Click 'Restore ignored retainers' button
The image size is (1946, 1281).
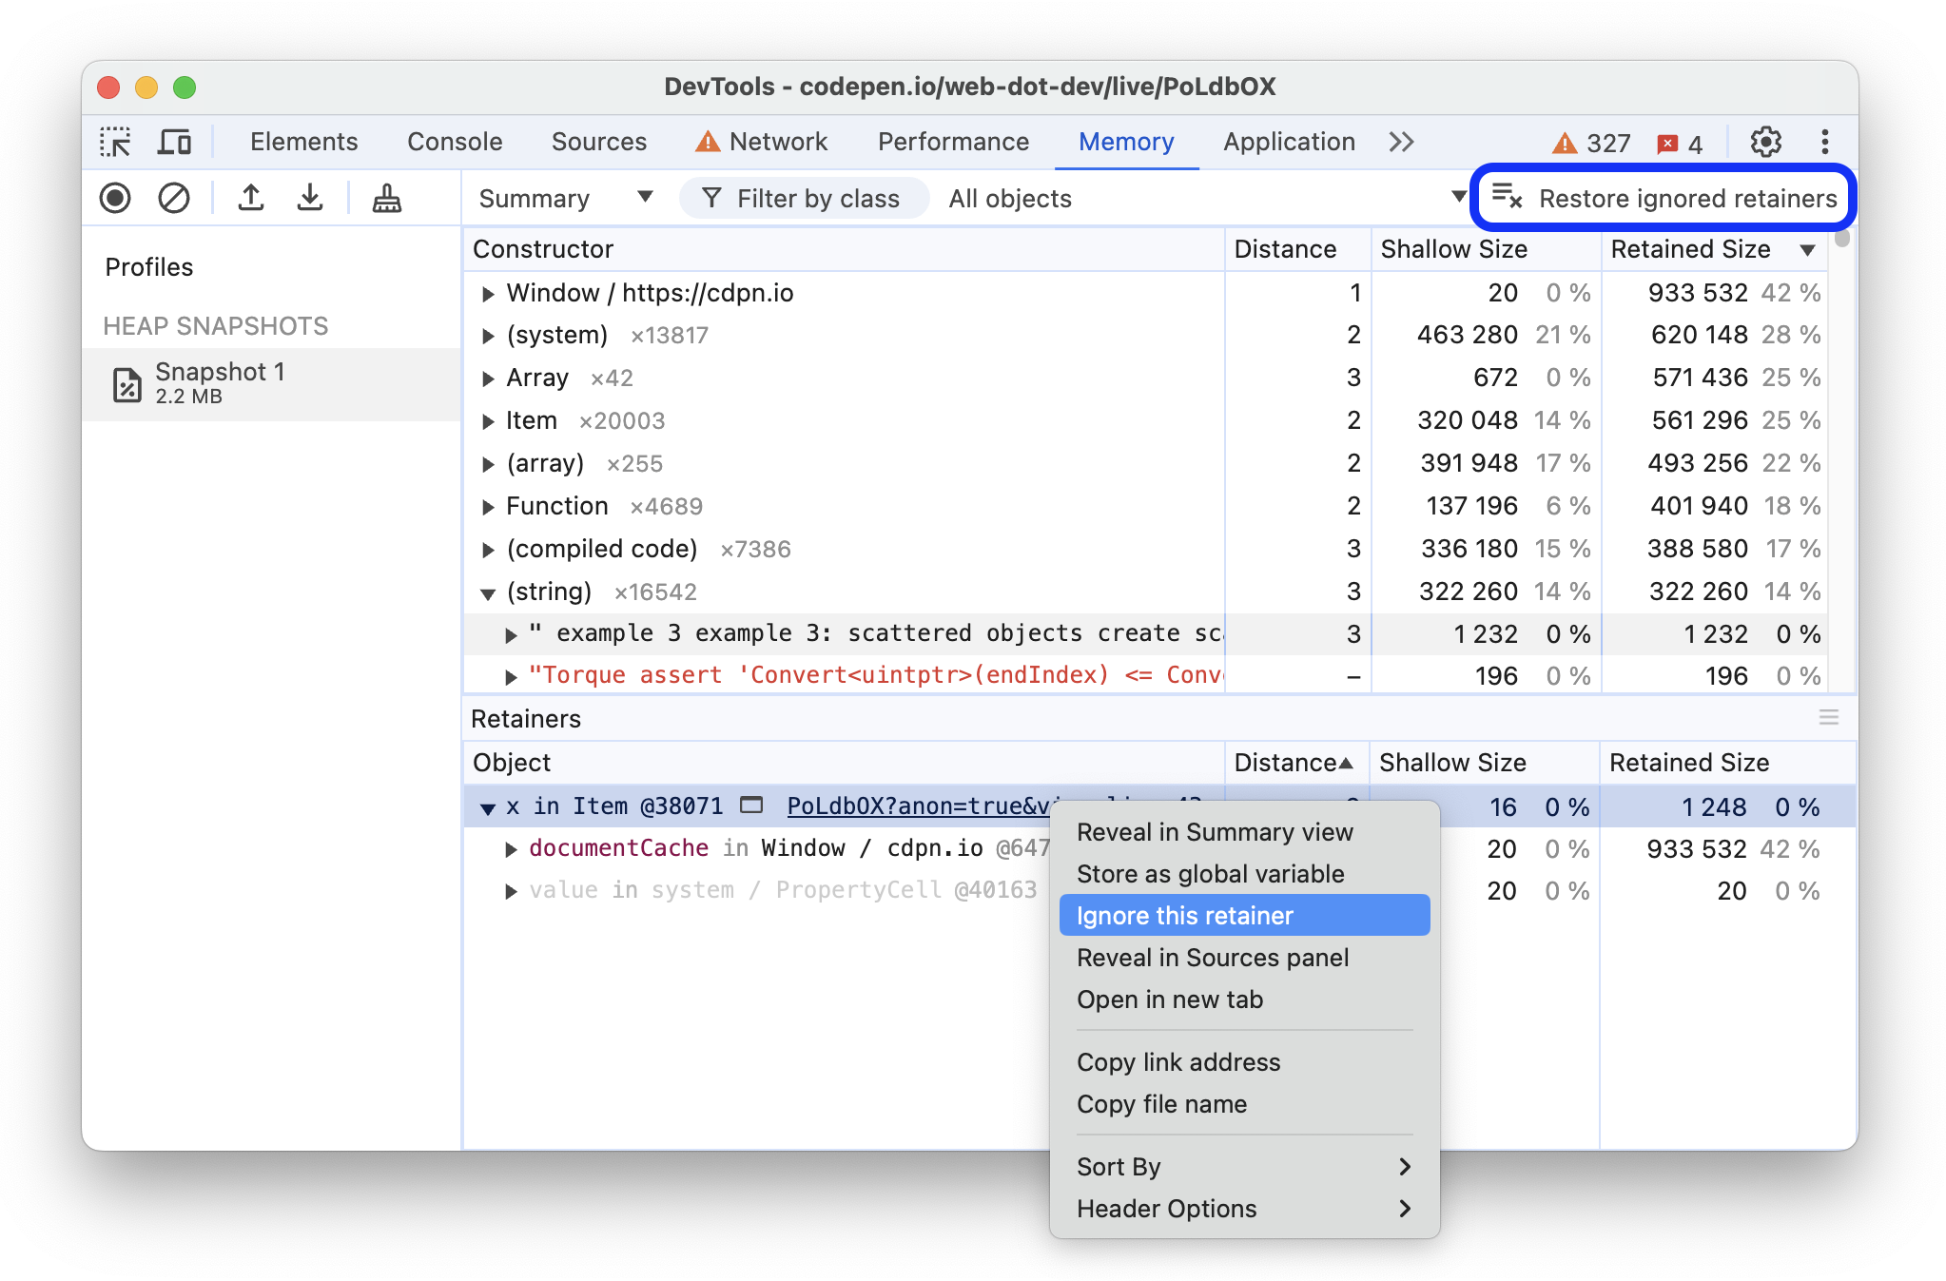click(1665, 199)
